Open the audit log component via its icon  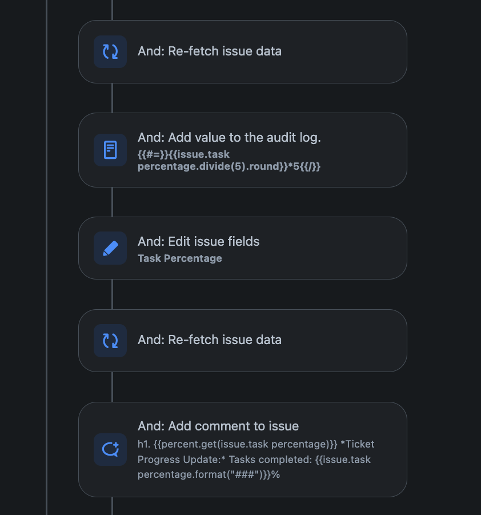[110, 150]
